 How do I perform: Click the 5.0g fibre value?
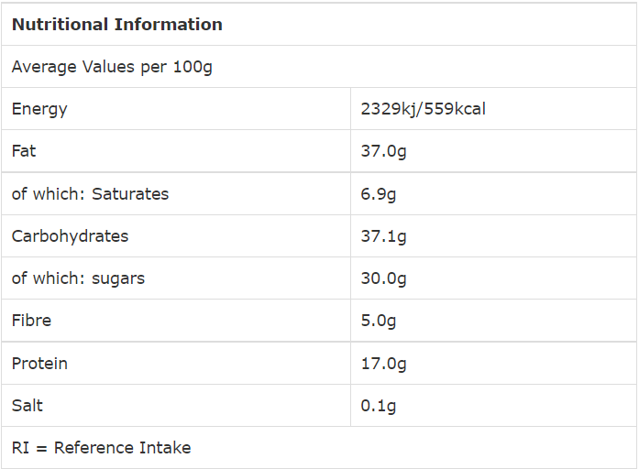[379, 321]
